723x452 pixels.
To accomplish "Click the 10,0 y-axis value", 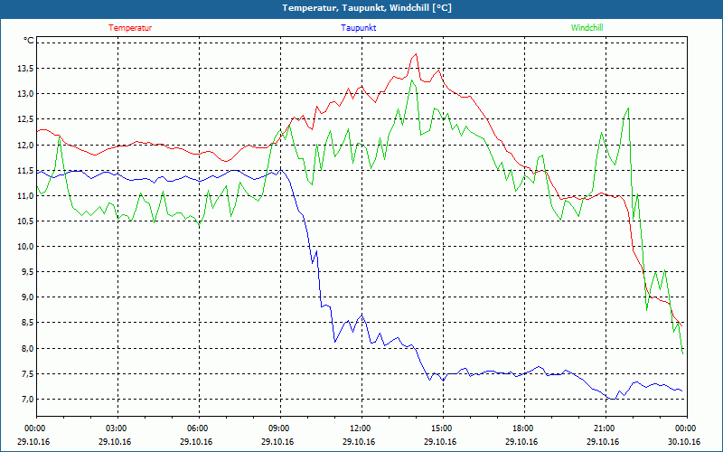I will 25,247.
